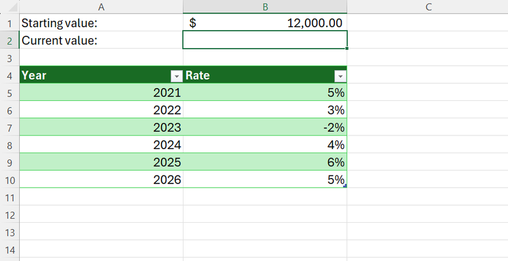Select the cell containing 2021
The height and width of the screenshot is (261, 508).
101,92
